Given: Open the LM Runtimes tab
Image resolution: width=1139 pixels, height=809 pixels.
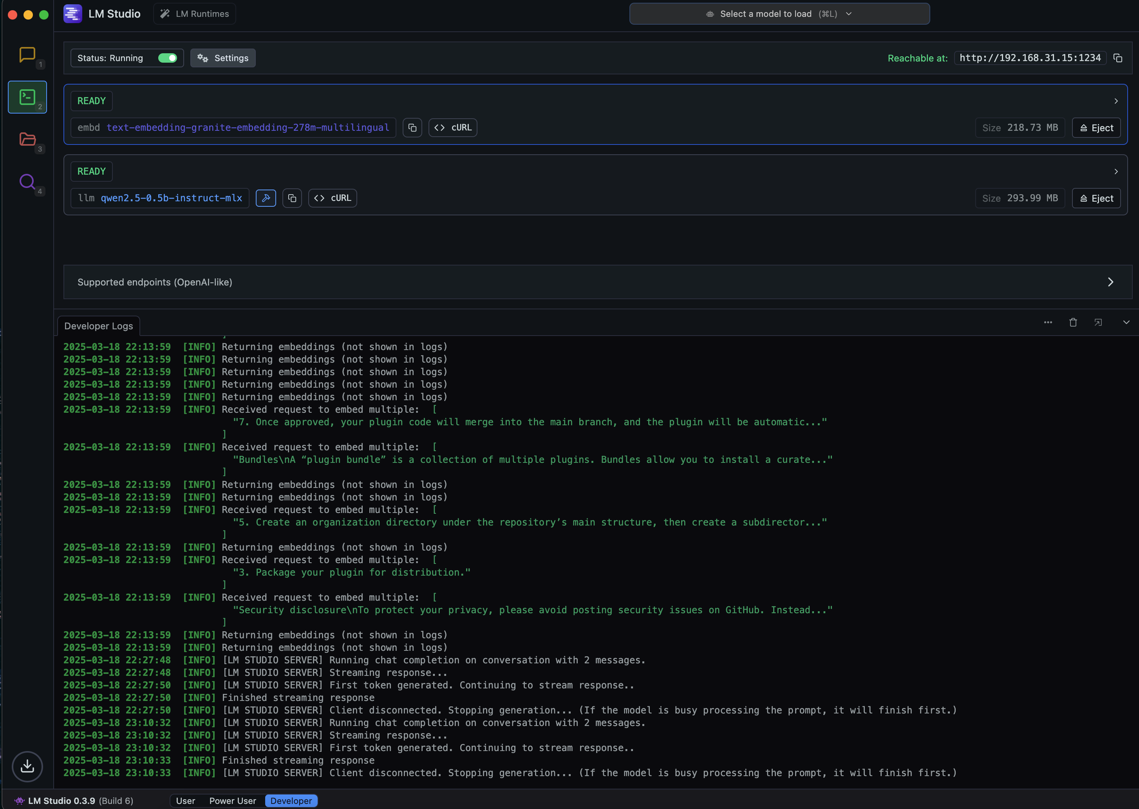Looking at the screenshot, I should click(x=195, y=14).
